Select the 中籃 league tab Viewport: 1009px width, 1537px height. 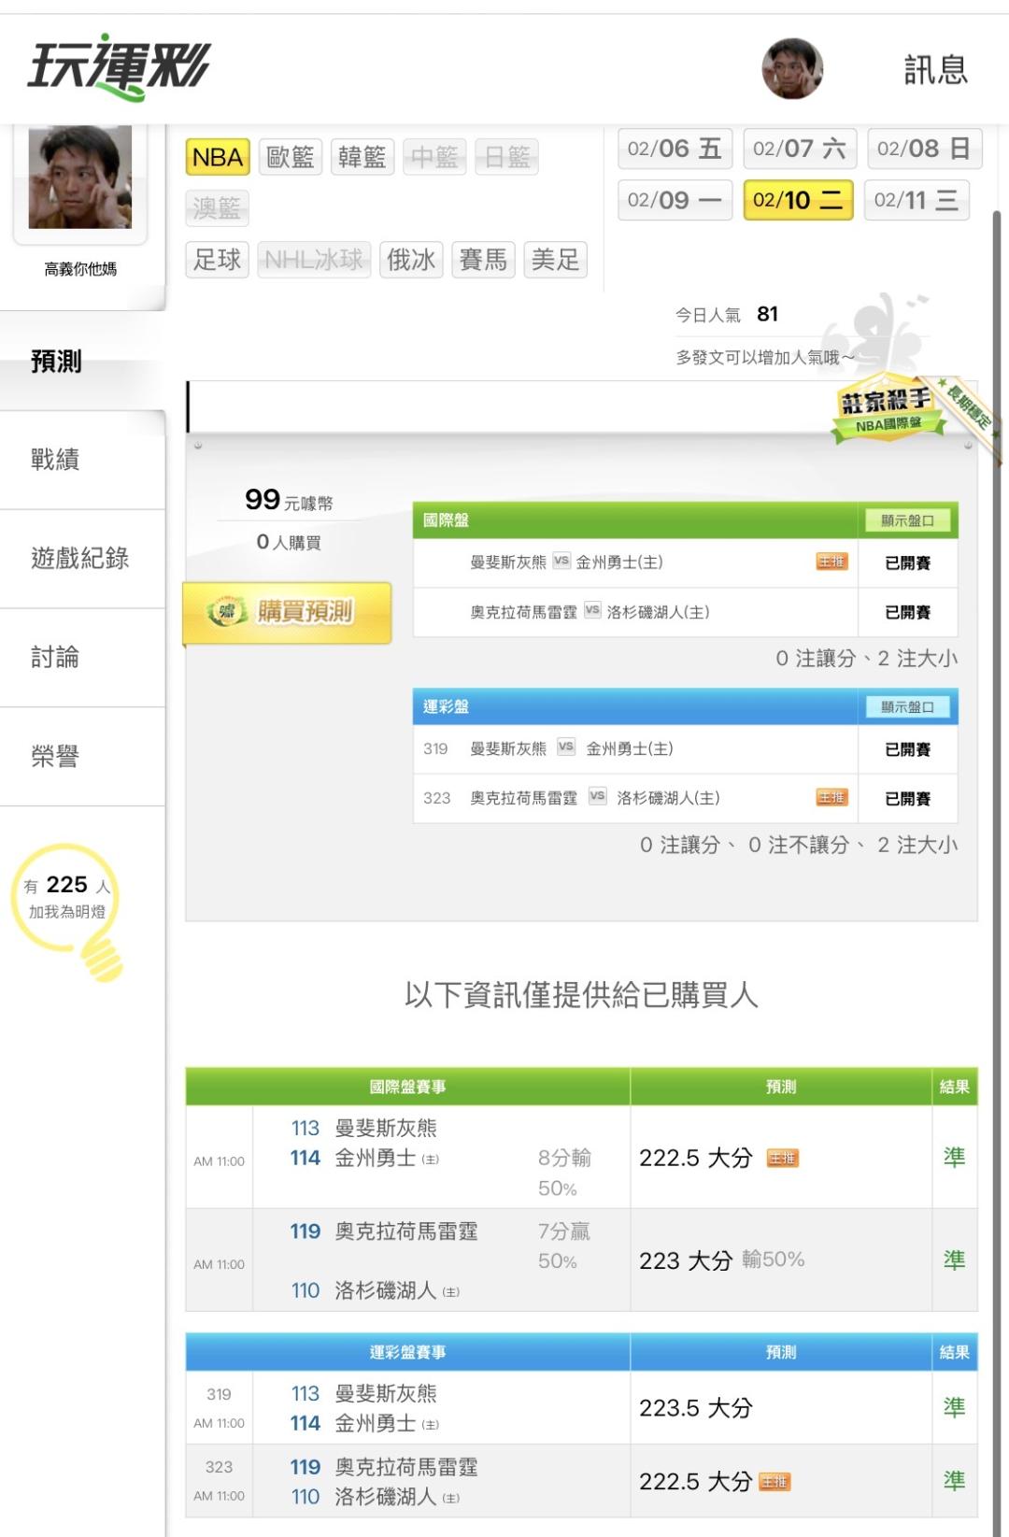tap(434, 157)
